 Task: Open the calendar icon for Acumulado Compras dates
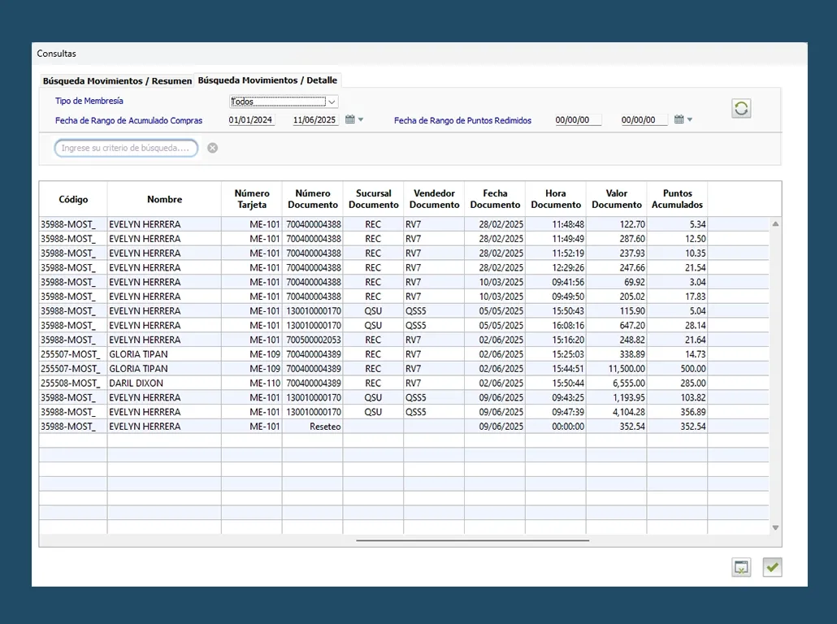[350, 119]
